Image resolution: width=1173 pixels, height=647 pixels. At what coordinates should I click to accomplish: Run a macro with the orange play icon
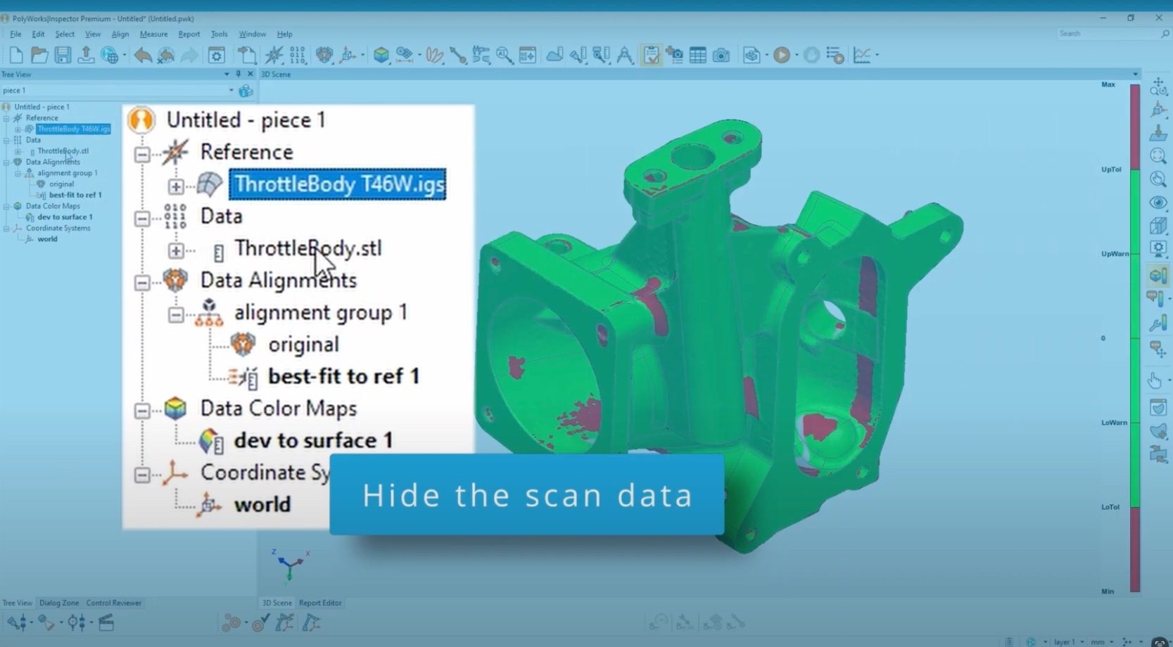click(x=783, y=55)
